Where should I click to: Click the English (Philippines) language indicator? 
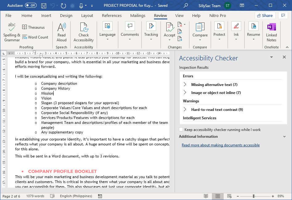[76, 196]
